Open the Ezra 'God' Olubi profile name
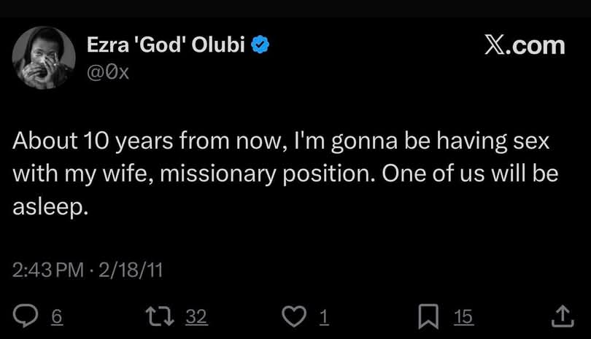The image size is (591, 339). [167, 45]
